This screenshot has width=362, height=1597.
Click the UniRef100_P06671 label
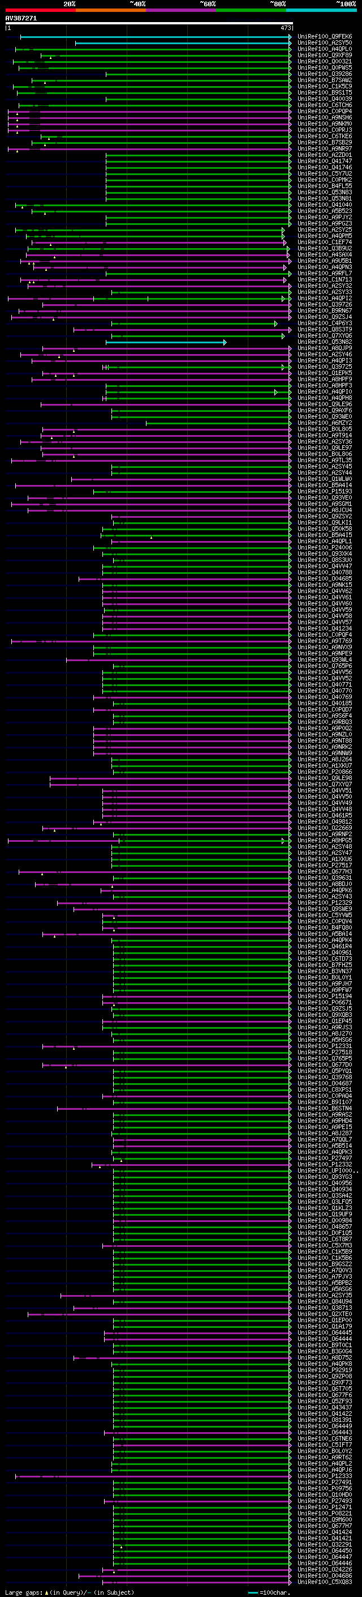325,1003
